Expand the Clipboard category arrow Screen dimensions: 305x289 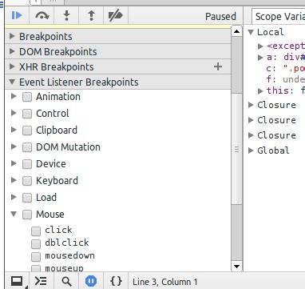pyautogui.click(x=14, y=130)
